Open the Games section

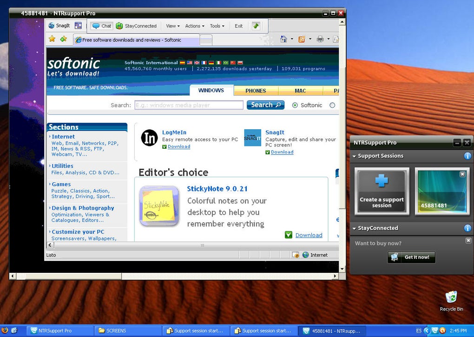[61, 185]
